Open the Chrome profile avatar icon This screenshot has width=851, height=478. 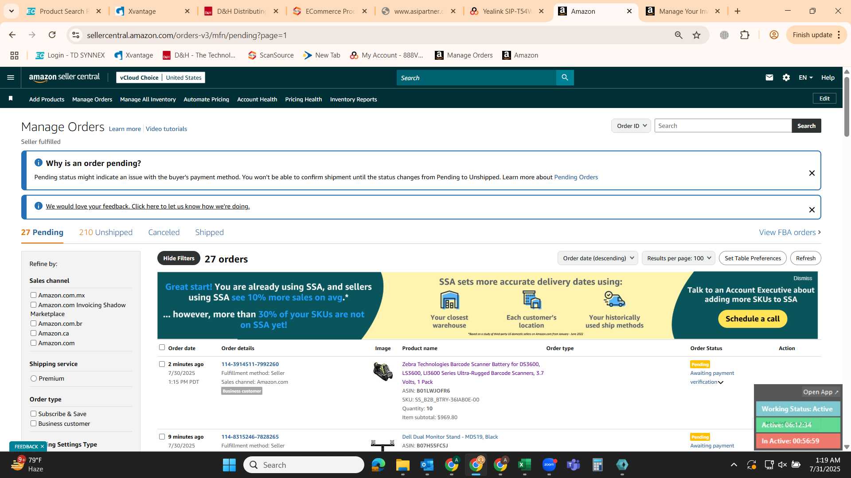coord(774,35)
